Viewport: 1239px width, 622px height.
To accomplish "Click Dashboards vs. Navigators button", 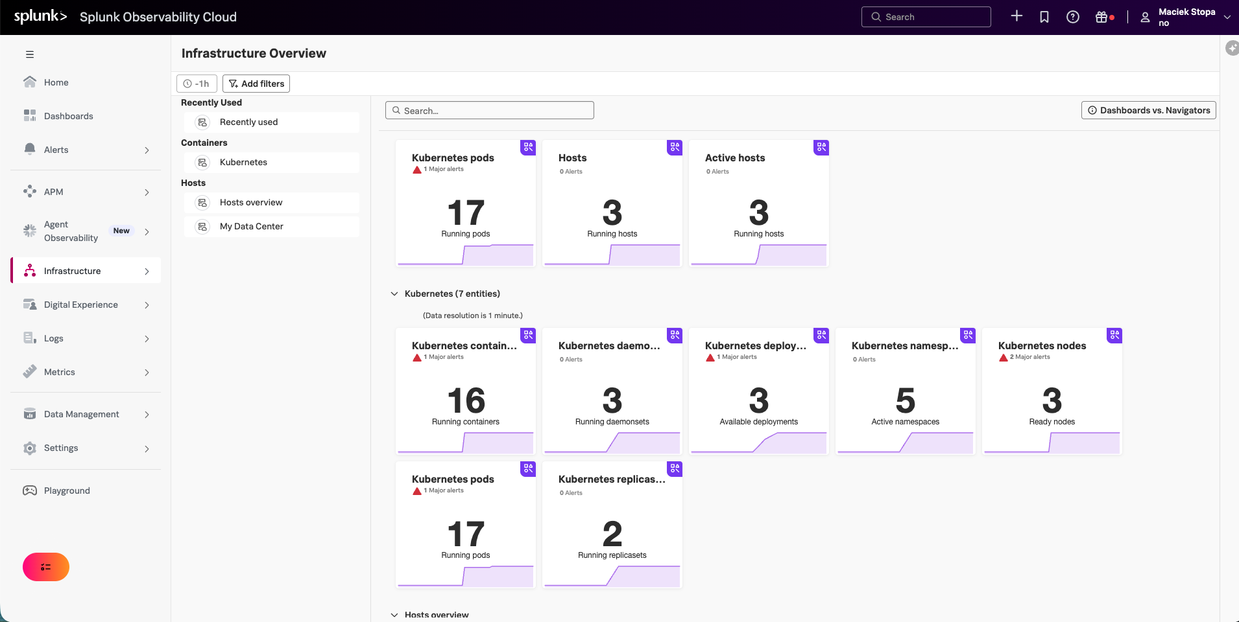I will pos(1148,110).
